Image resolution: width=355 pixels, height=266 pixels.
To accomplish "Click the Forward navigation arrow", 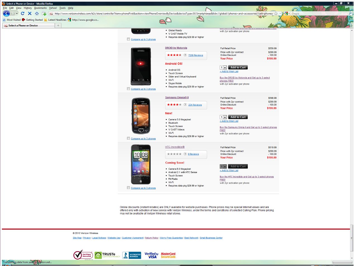I will pos(13,13).
